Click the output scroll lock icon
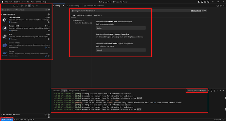The width and height of the screenshot is (226, 121). point(211,91)
